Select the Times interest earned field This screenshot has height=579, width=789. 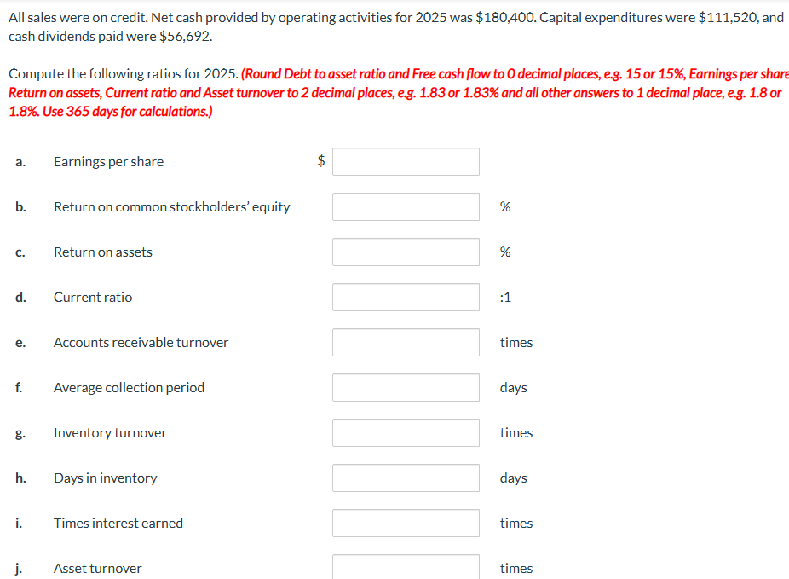tap(406, 523)
